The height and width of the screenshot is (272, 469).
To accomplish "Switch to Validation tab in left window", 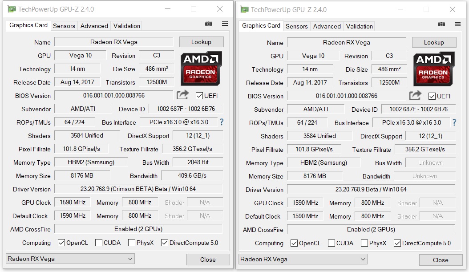I will tap(126, 26).
